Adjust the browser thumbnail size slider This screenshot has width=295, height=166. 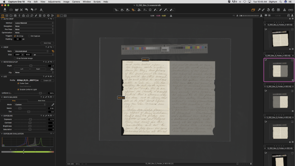(x=249, y=15)
